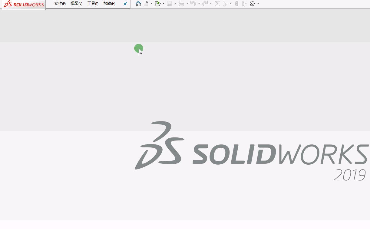Expand the Select tool dropdown arrow

tap(230, 4)
